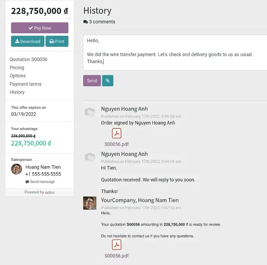Screen dimensions: 267x265
Task: Go to Quotation S00056 section
Action: tap(28, 59)
